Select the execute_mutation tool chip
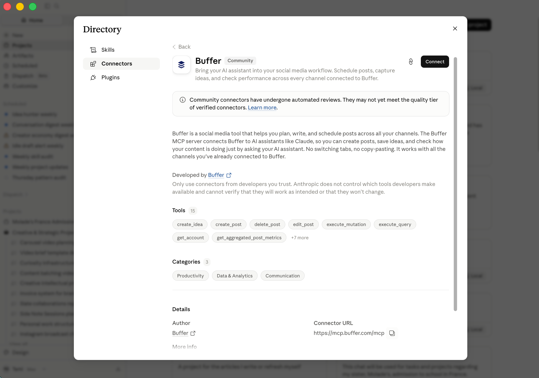Image resolution: width=539 pixels, height=378 pixels. [346, 224]
